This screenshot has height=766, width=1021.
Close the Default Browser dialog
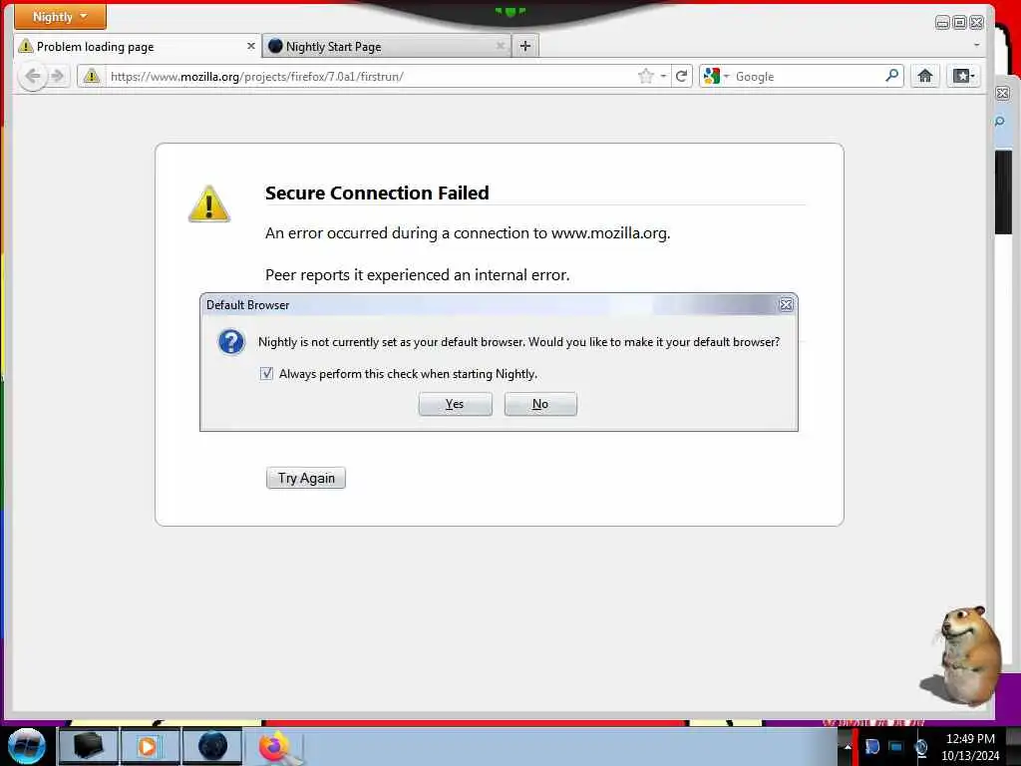[786, 305]
